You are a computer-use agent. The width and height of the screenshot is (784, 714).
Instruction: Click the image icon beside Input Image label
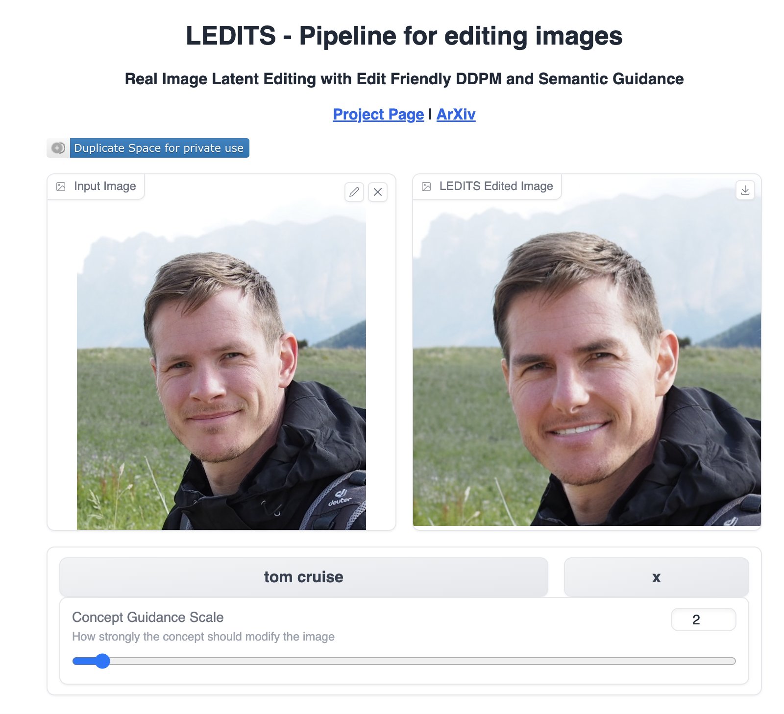pos(61,187)
